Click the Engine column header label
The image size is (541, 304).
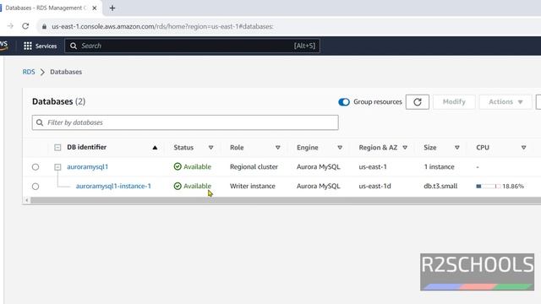(x=308, y=148)
